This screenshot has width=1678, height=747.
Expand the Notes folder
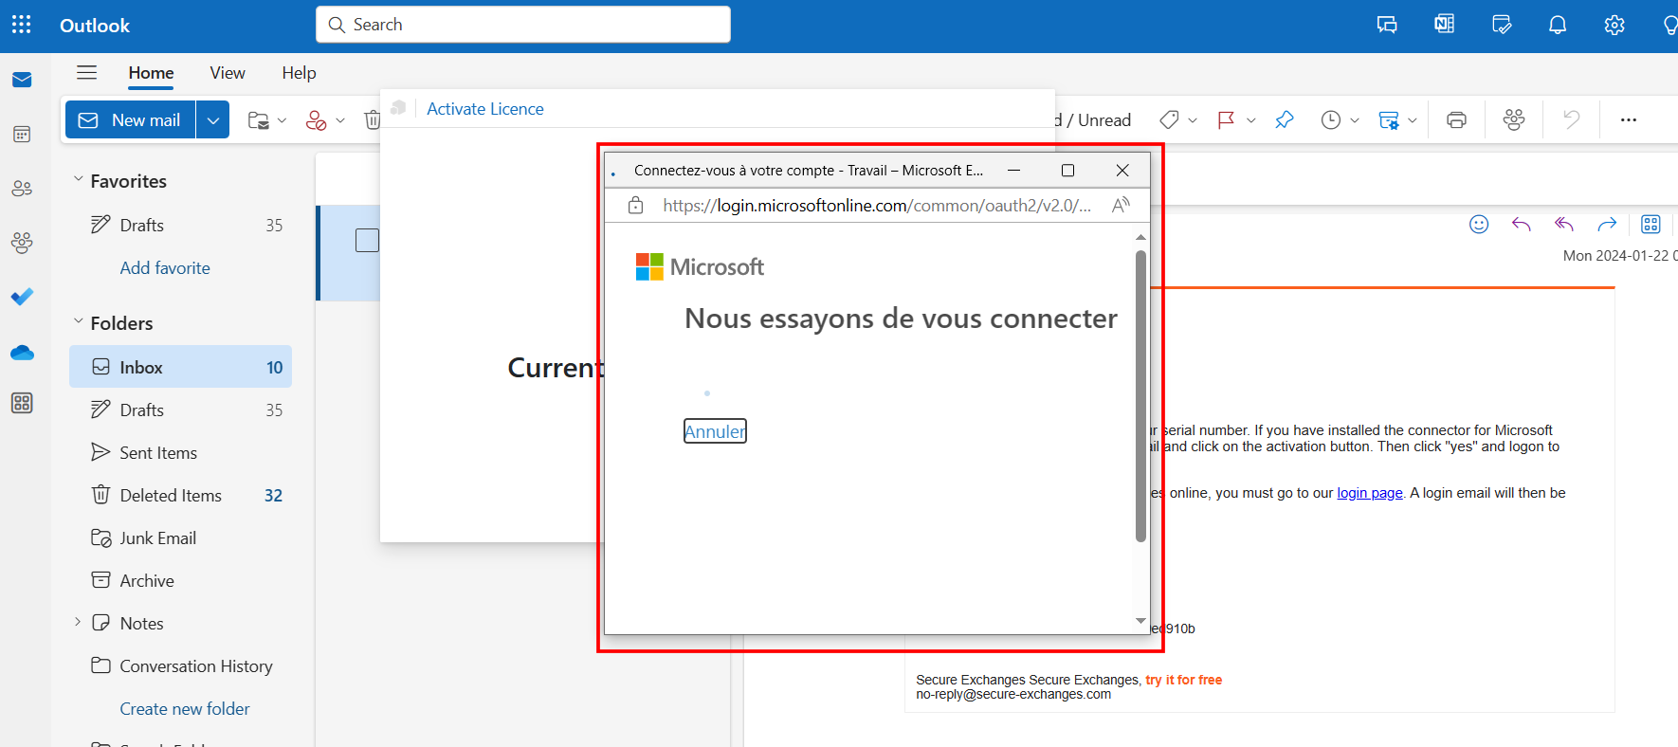pos(78,622)
